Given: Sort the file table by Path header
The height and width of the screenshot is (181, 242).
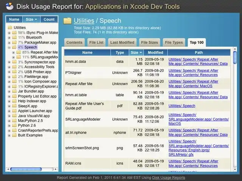Looking at the screenshot, I should pyautogui.click(x=199, y=52).
